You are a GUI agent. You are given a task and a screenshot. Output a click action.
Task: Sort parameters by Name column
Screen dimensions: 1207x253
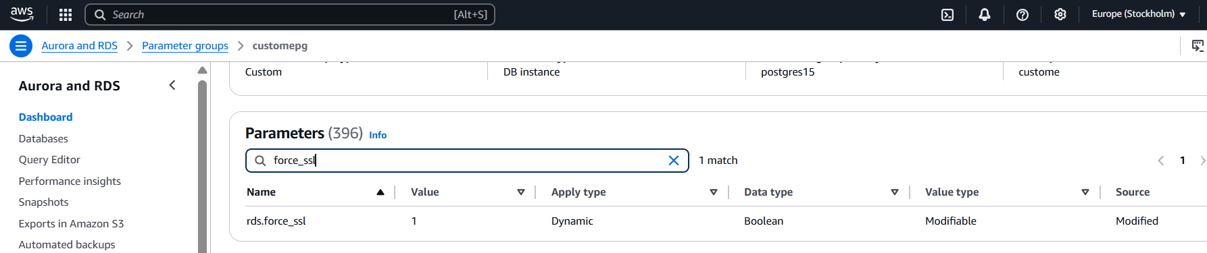pos(380,192)
